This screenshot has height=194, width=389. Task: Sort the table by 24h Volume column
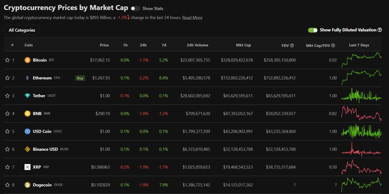(198, 45)
